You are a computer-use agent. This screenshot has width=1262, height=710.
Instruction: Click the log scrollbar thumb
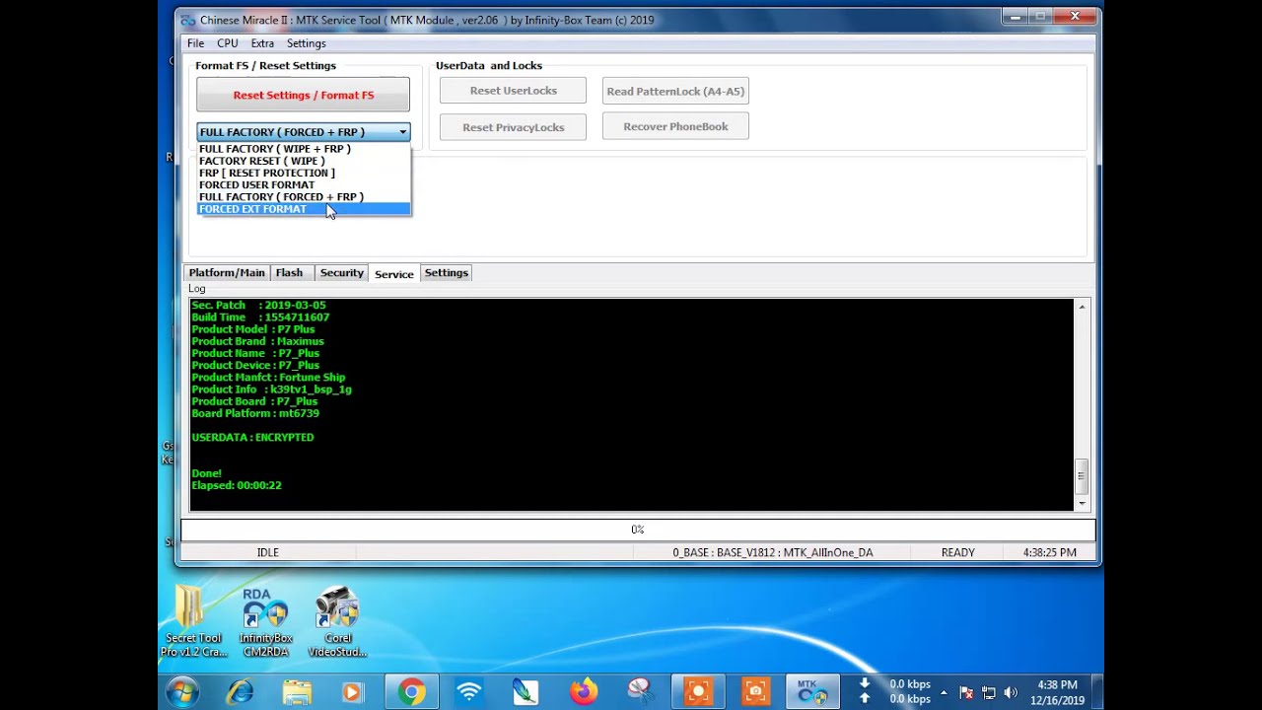coord(1082,476)
